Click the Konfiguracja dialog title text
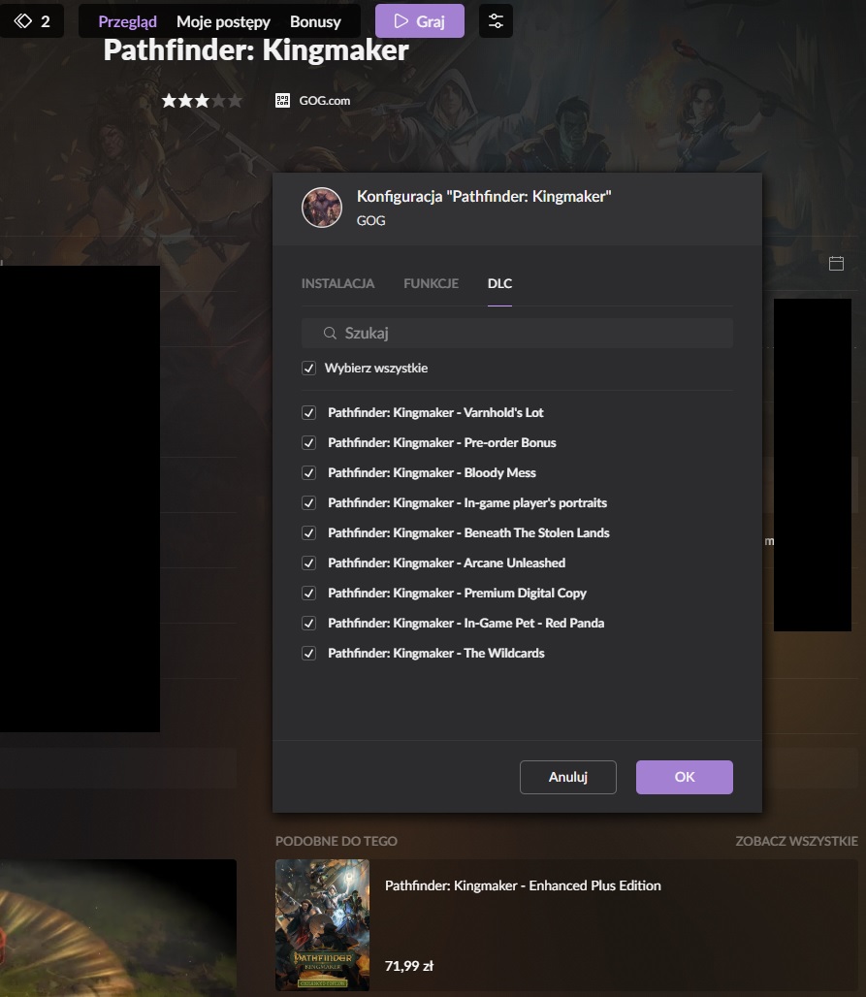Viewport: 866px width, 997px height. [484, 197]
